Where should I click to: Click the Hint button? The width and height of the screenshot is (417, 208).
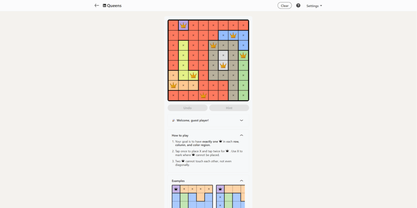point(229,108)
